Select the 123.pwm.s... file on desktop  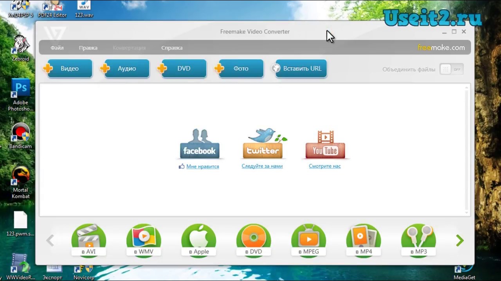tap(20, 224)
